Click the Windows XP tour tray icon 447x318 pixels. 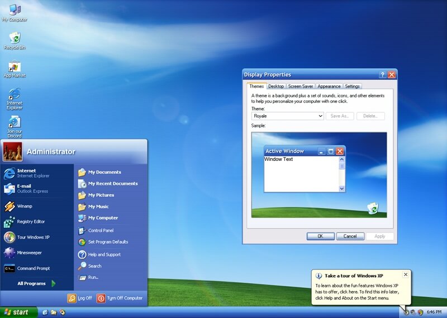[407, 312]
